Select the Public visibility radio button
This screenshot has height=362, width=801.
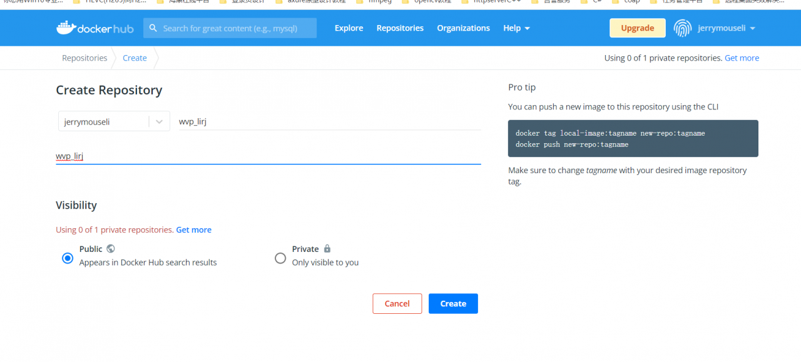[68, 258]
